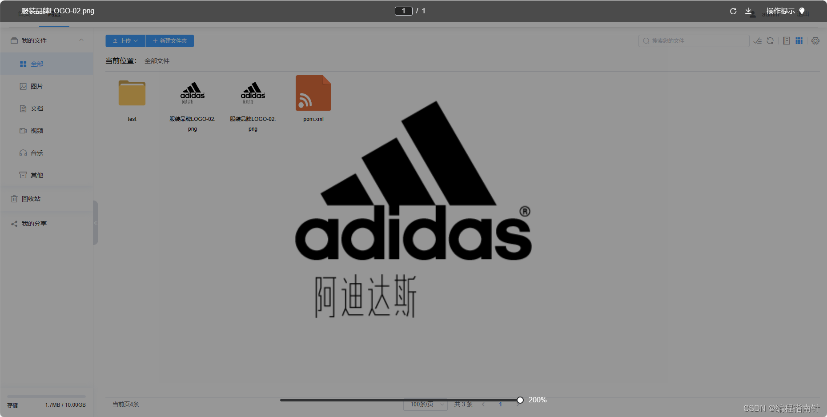Click 全部文件 breadcrumb link
Viewport: 827px width, 417px height.
[x=157, y=61]
